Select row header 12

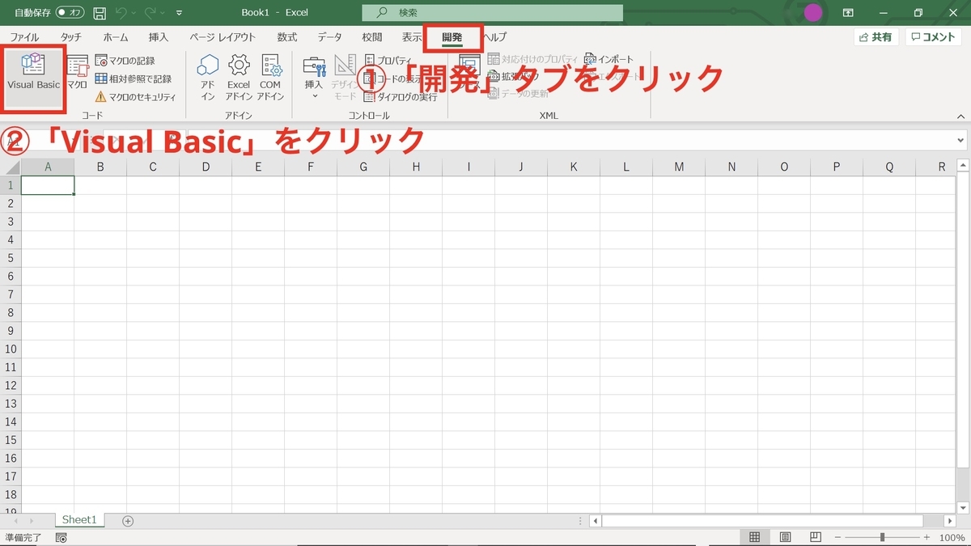(11, 385)
